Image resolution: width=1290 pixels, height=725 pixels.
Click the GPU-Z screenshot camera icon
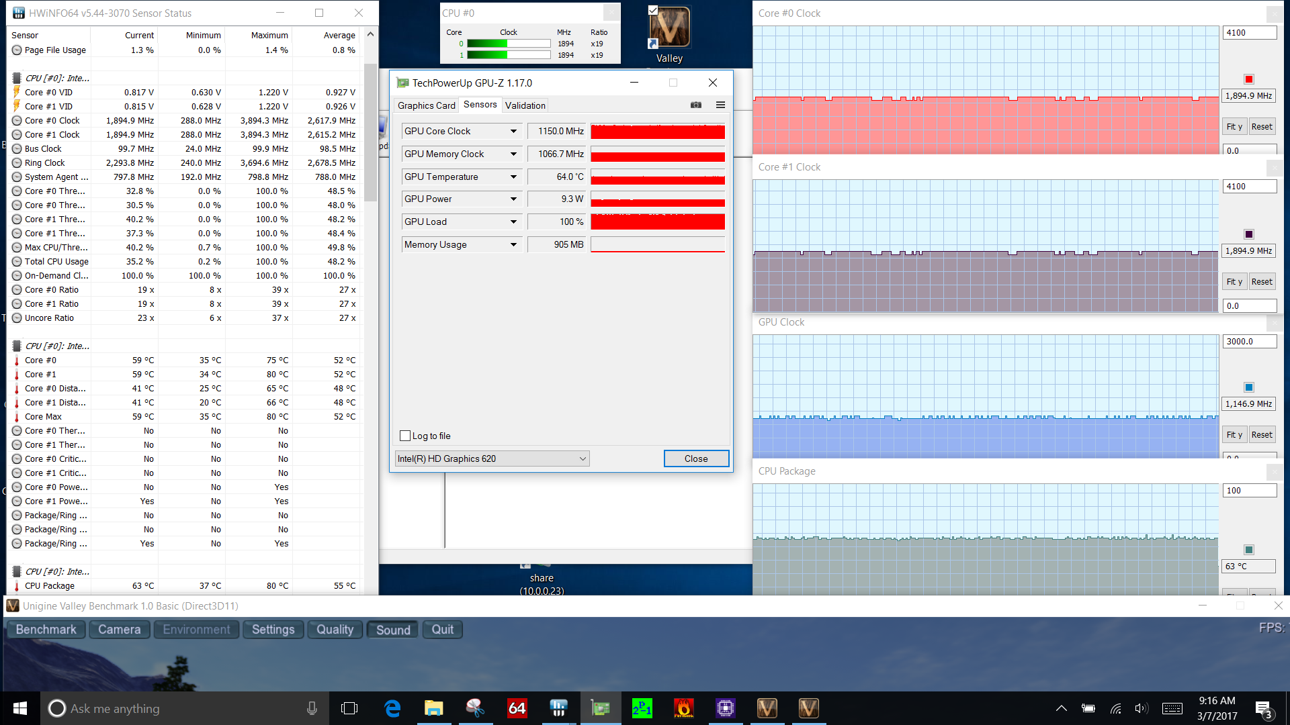696,105
